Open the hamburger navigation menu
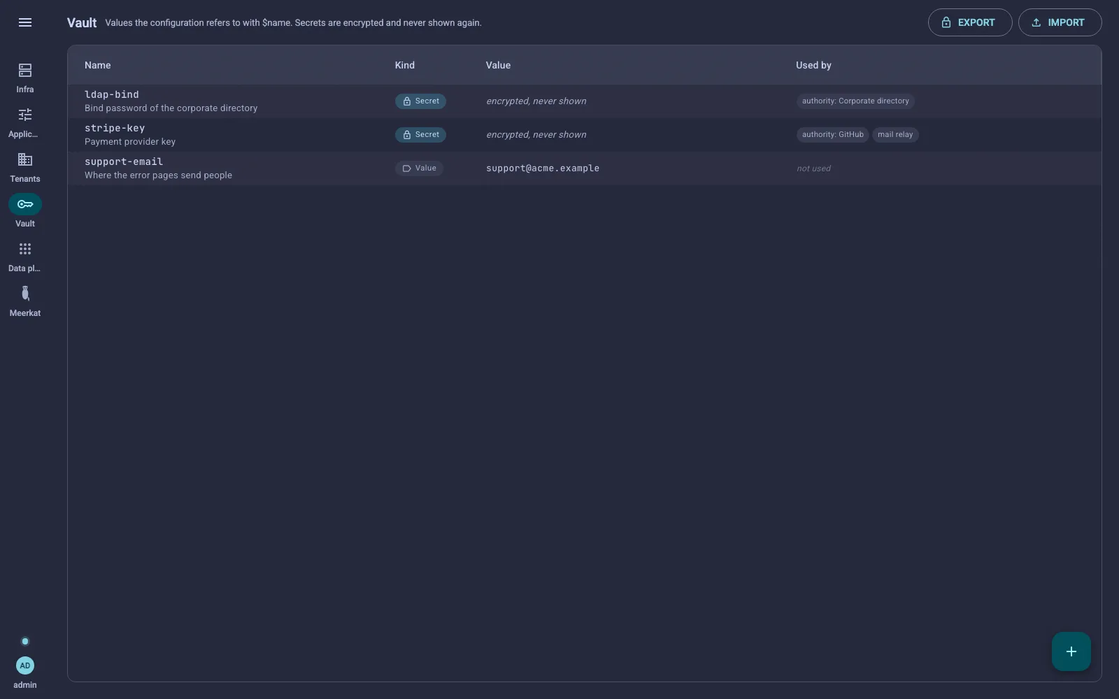 pyautogui.click(x=25, y=22)
